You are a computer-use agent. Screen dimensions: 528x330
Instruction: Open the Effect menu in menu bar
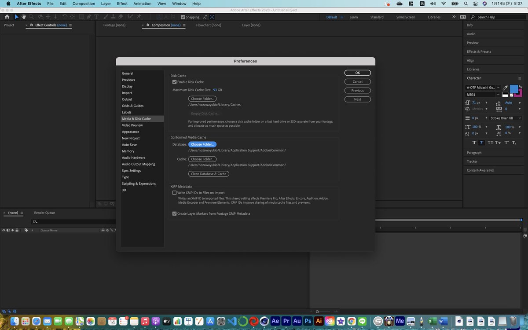[122, 4]
